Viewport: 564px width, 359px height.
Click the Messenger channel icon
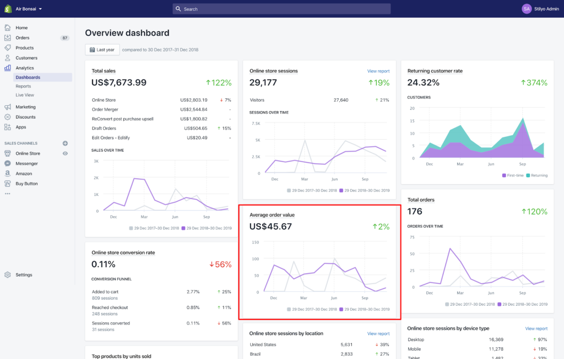click(x=8, y=163)
